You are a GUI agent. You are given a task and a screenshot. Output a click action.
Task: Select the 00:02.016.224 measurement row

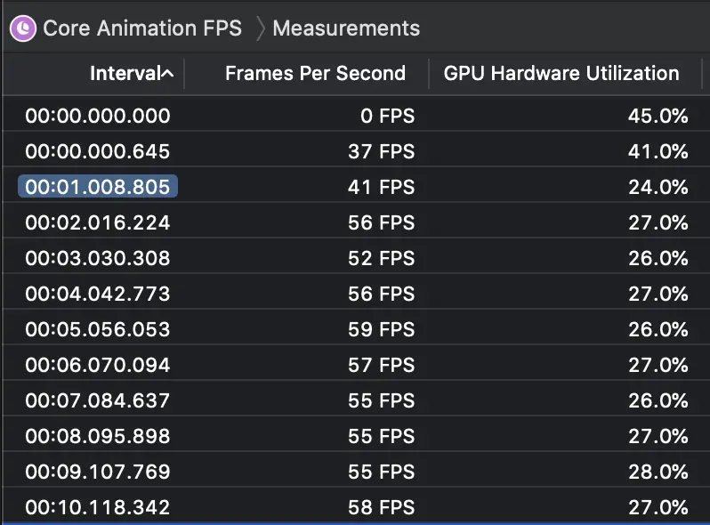(x=98, y=222)
